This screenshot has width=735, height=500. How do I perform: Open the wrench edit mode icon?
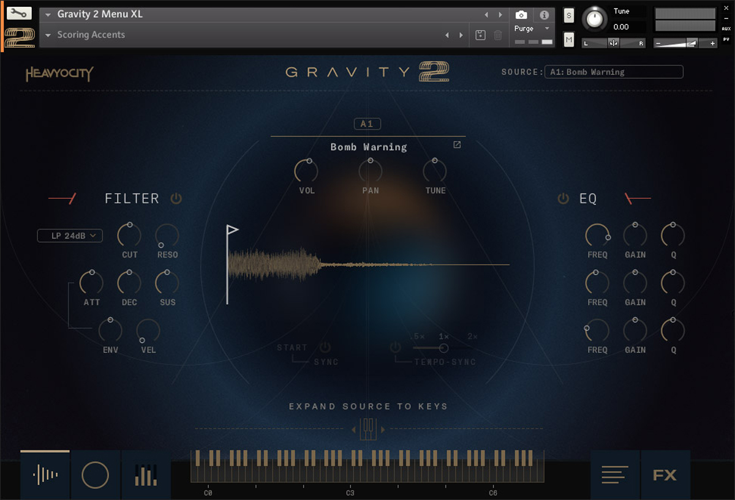click(x=19, y=13)
